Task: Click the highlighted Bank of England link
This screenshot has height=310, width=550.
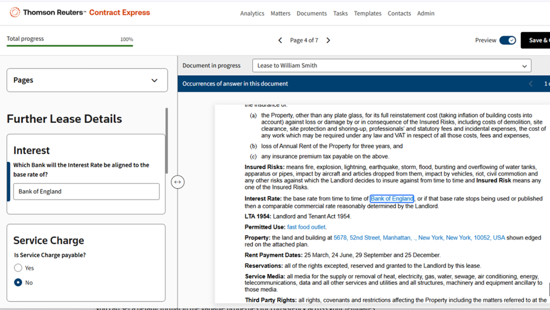Action: pos(392,198)
